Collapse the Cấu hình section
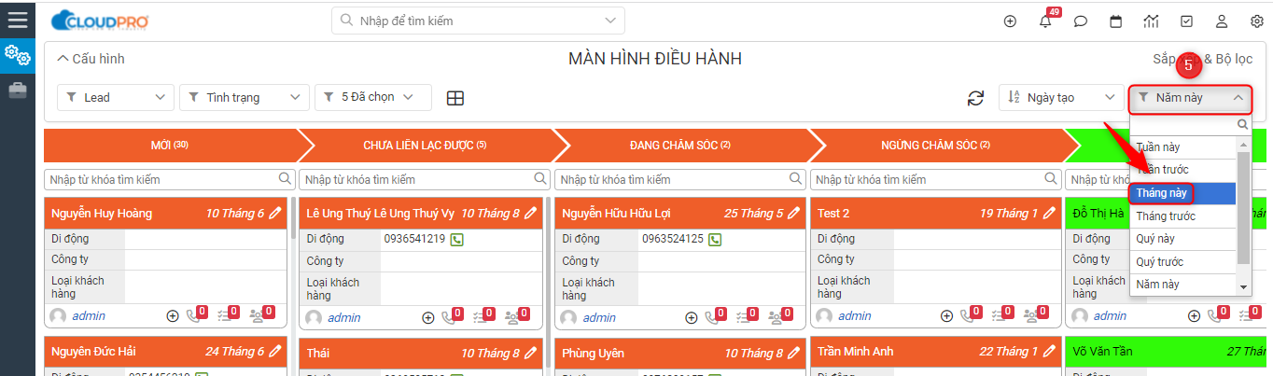 coord(91,59)
